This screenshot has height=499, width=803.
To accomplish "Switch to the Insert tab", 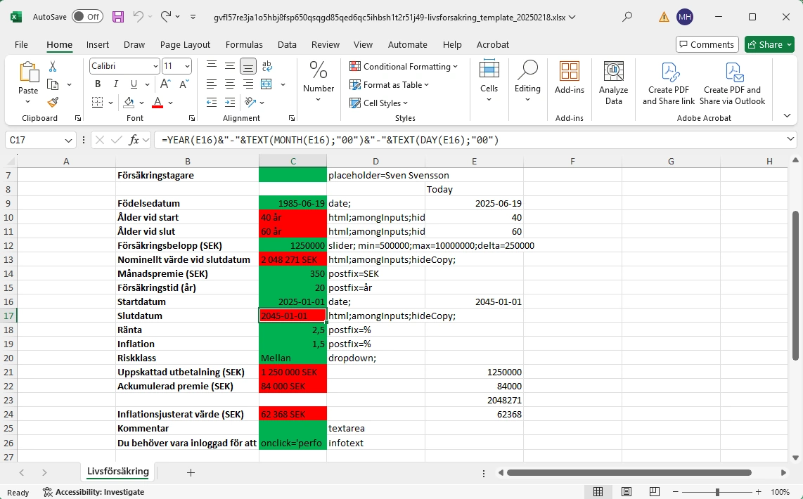I will [97, 44].
